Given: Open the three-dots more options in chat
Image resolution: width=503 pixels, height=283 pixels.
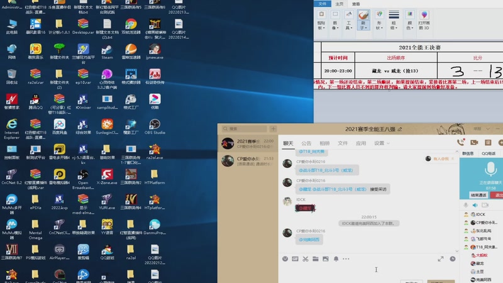Looking at the screenshot, I should [x=346, y=258].
